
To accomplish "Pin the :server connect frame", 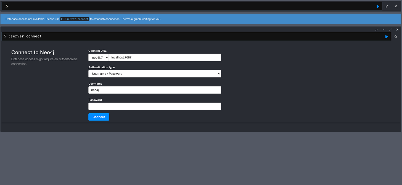I will (376, 30).
